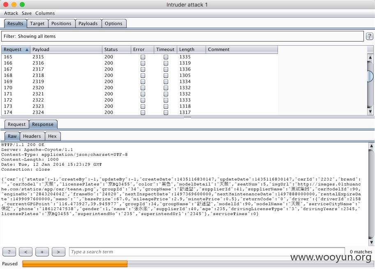Screen dimensions: 375x269
Task: Sort by Error column header
Action: (x=142, y=49)
